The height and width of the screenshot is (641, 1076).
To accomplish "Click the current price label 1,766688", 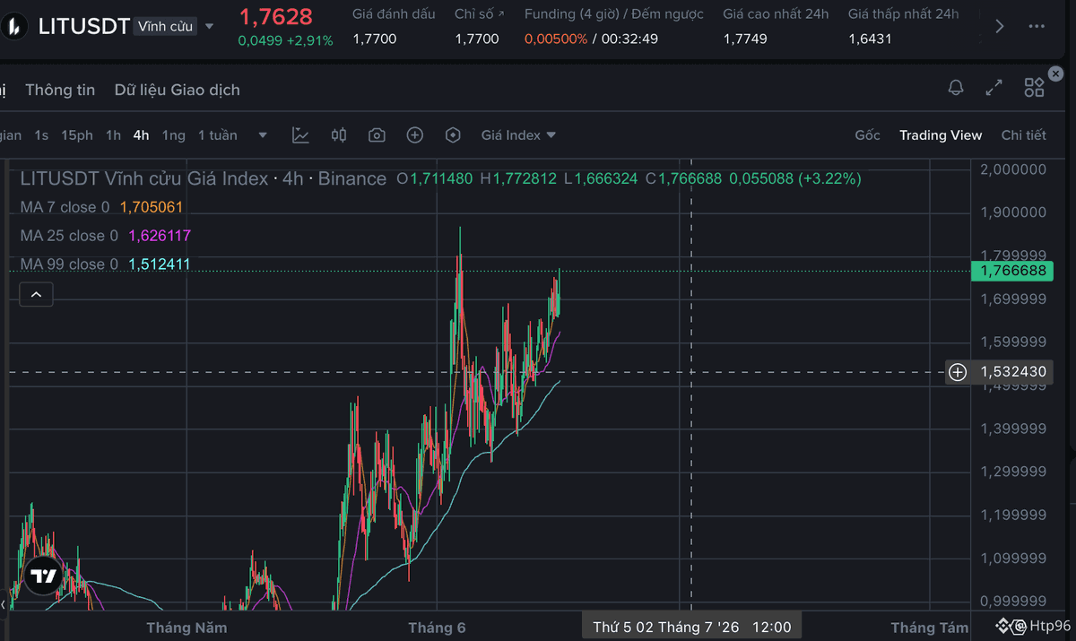I will click(1012, 271).
